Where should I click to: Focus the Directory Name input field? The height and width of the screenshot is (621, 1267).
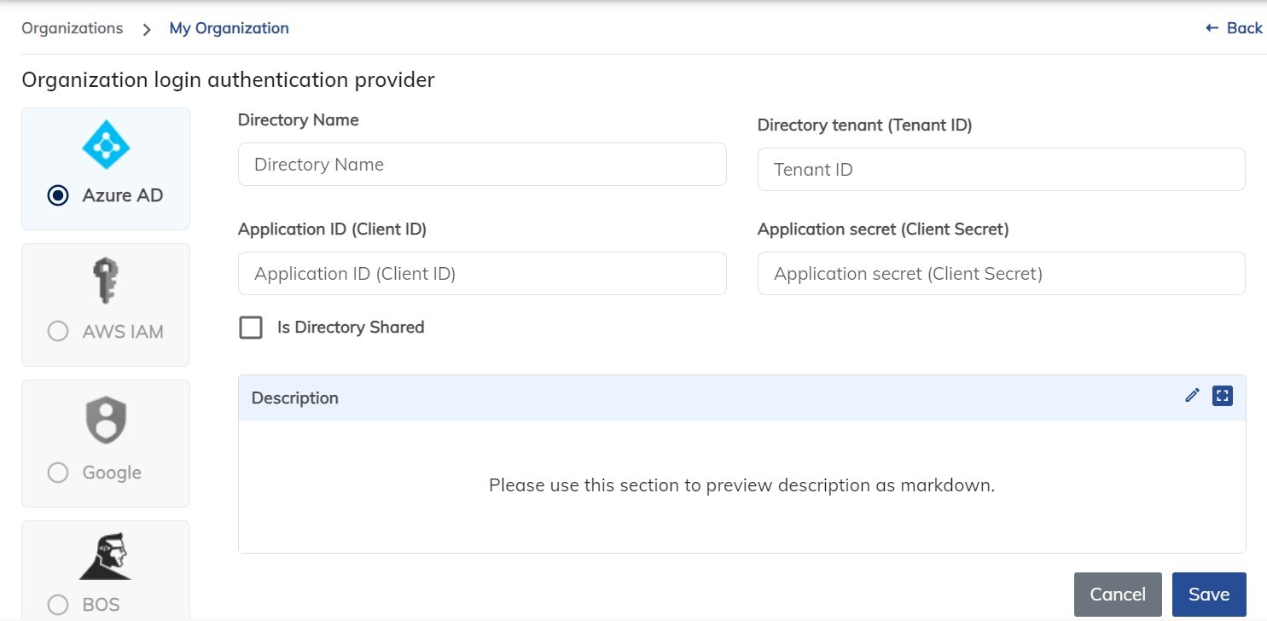pos(482,165)
